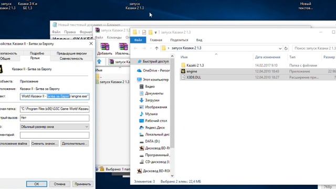
Task: Click the hotkey field showing Нет
Action: pos(55,118)
